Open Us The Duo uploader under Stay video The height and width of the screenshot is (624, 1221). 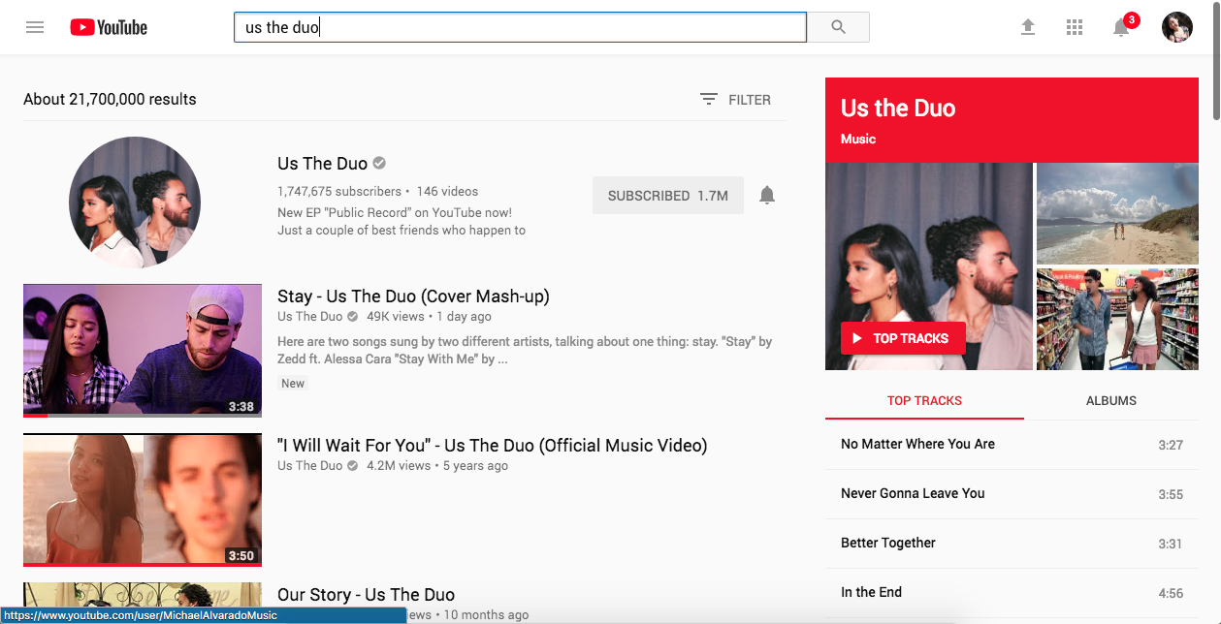tap(309, 317)
